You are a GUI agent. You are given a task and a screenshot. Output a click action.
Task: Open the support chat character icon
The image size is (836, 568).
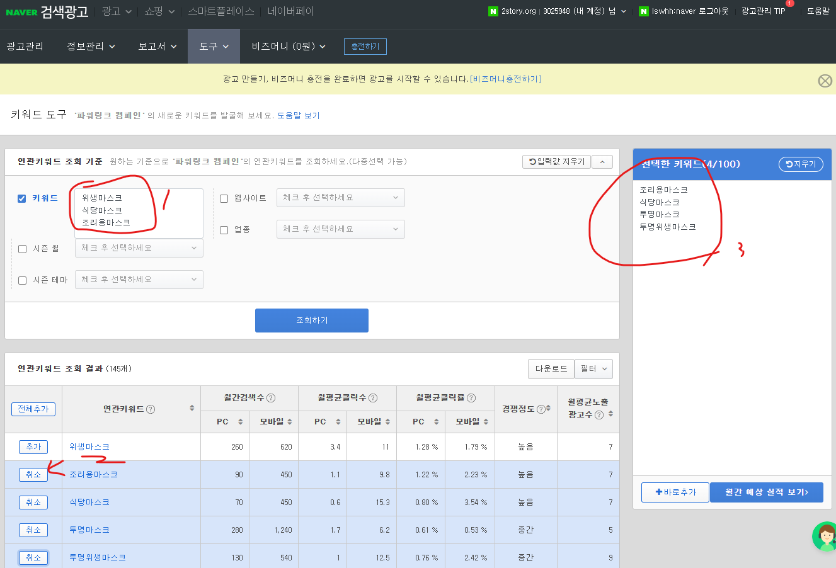825,536
